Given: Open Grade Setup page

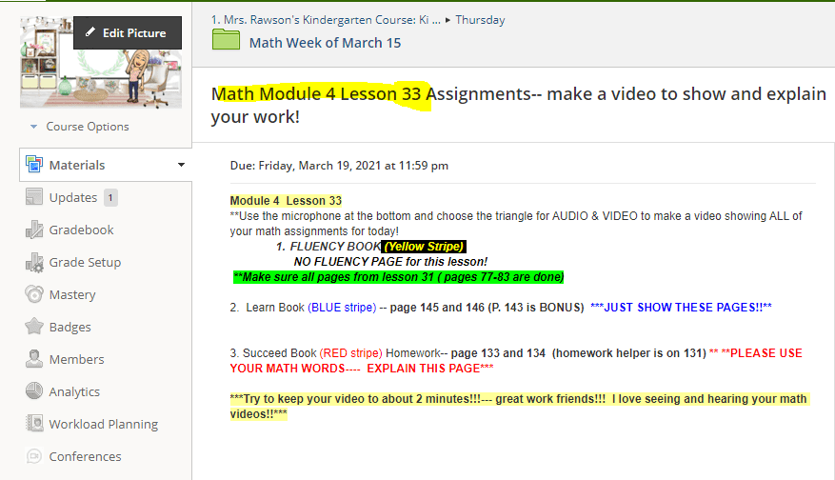Looking at the screenshot, I should tap(85, 262).
